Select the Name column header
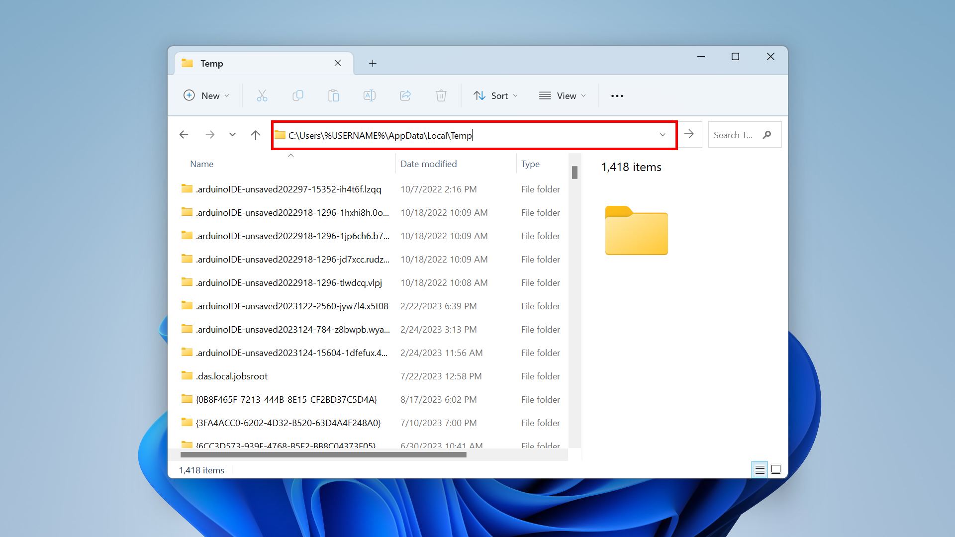 (201, 164)
